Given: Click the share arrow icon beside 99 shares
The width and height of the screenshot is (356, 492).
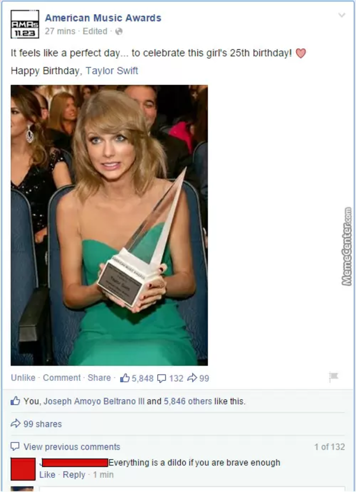Looking at the screenshot, I should (15, 424).
